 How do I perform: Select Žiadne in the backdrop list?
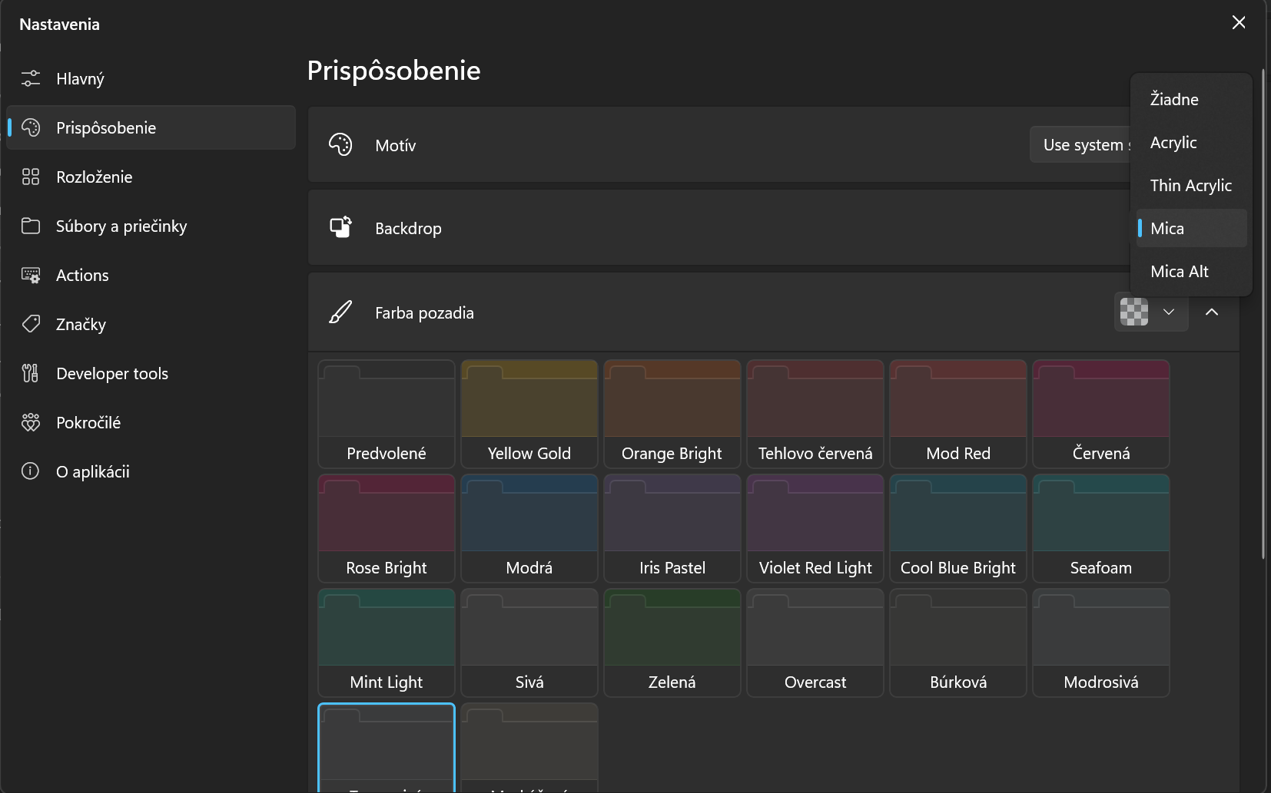point(1174,100)
